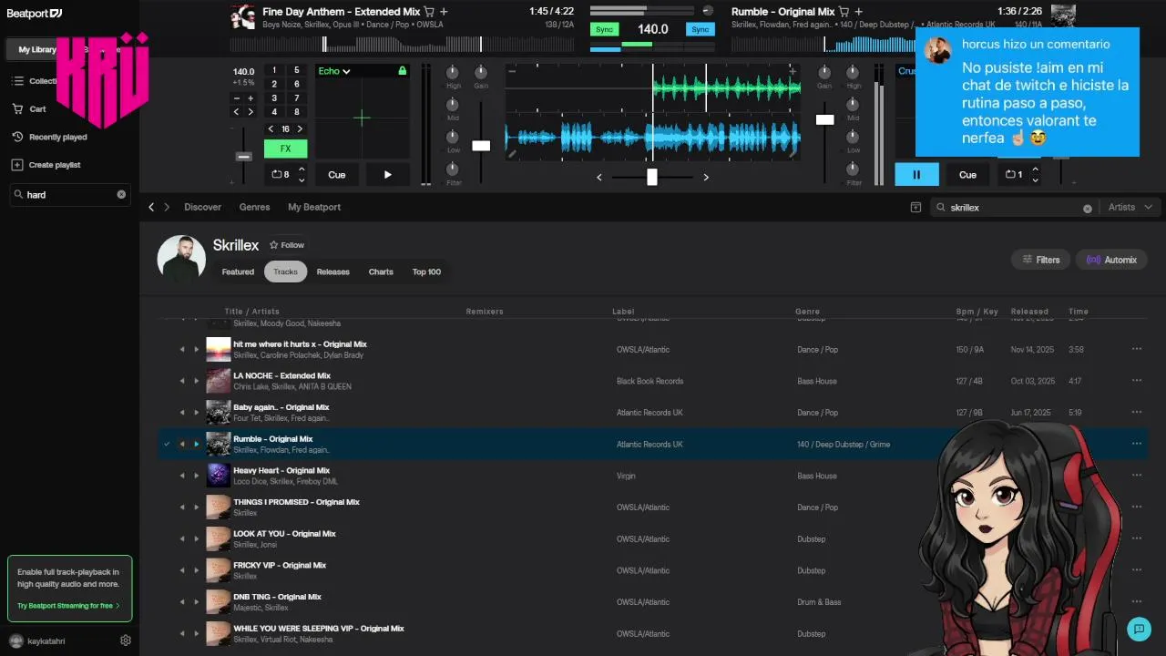Open the Artists search type dropdown
Image resolution: width=1166 pixels, height=656 pixels.
pos(1130,207)
